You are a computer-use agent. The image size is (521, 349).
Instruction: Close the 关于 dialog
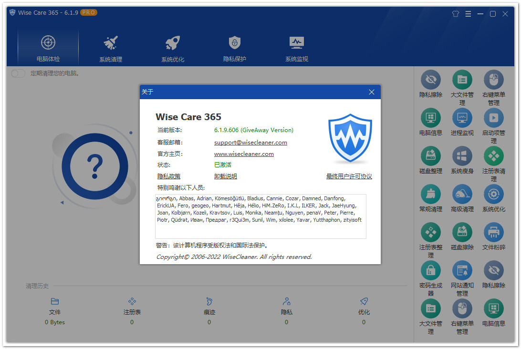372,92
